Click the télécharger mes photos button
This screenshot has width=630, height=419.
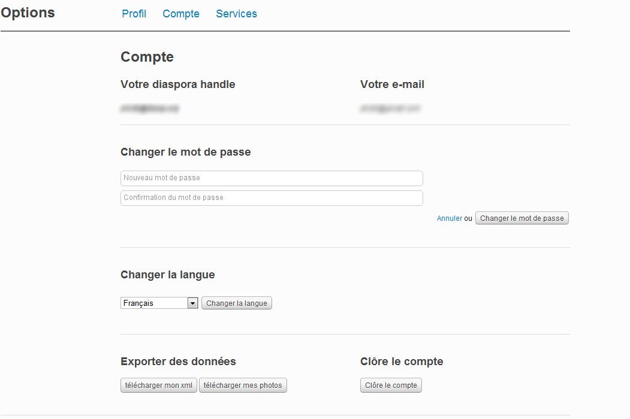[243, 385]
